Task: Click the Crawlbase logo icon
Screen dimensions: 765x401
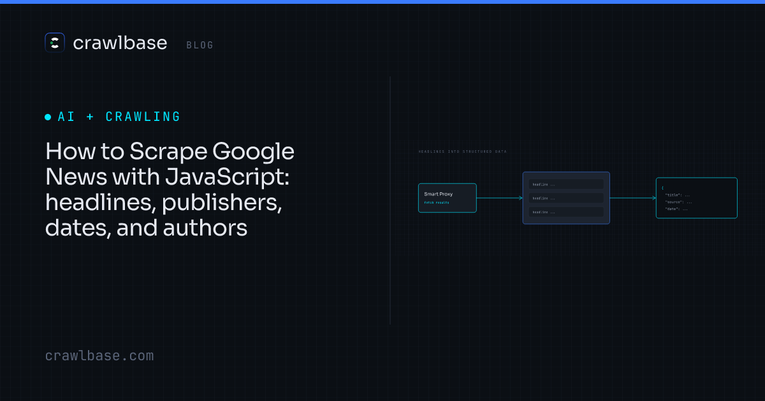Action: point(55,43)
